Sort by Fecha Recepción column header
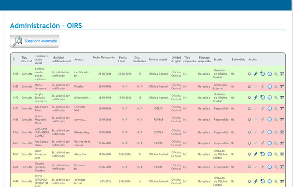Image resolution: width=293 pixels, height=187 pixels. [x=103, y=57]
